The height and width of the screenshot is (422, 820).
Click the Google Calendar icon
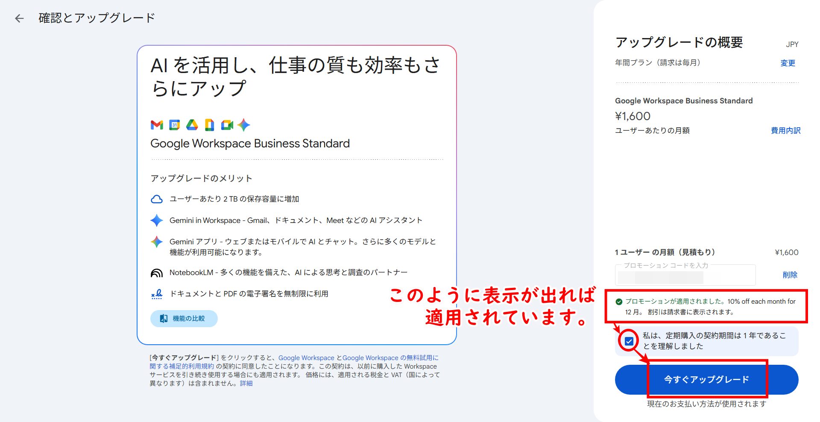point(174,125)
